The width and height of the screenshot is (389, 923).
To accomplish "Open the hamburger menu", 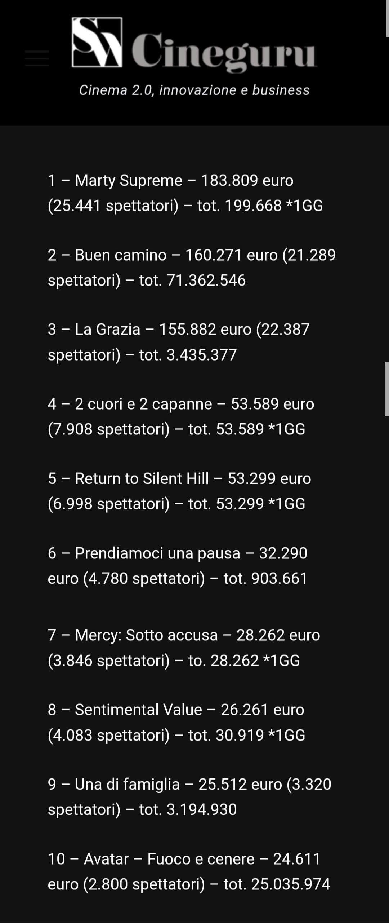I will coord(37,58).
